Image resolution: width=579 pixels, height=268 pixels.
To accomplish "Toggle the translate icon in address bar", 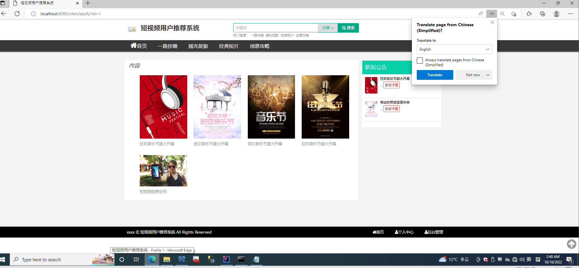I will click(x=492, y=14).
